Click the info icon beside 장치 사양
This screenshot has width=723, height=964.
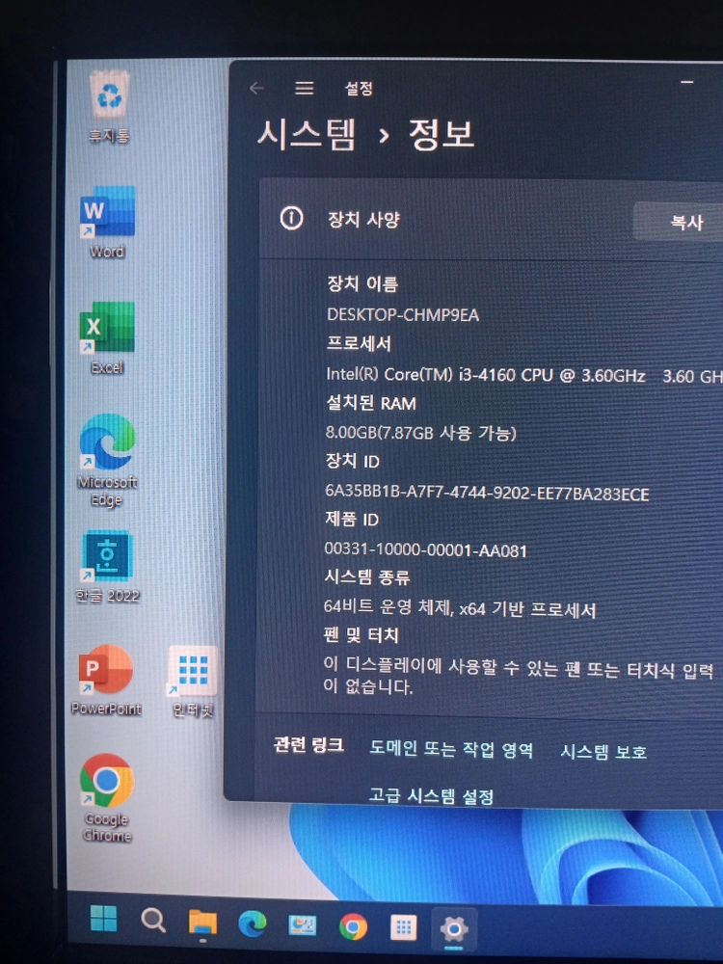click(x=291, y=218)
